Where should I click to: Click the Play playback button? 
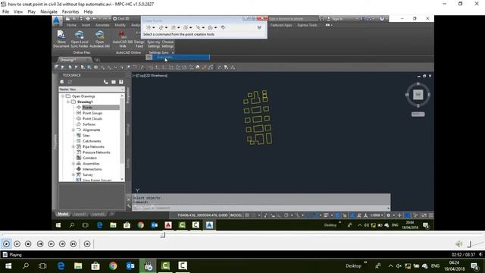tap(6, 244)
